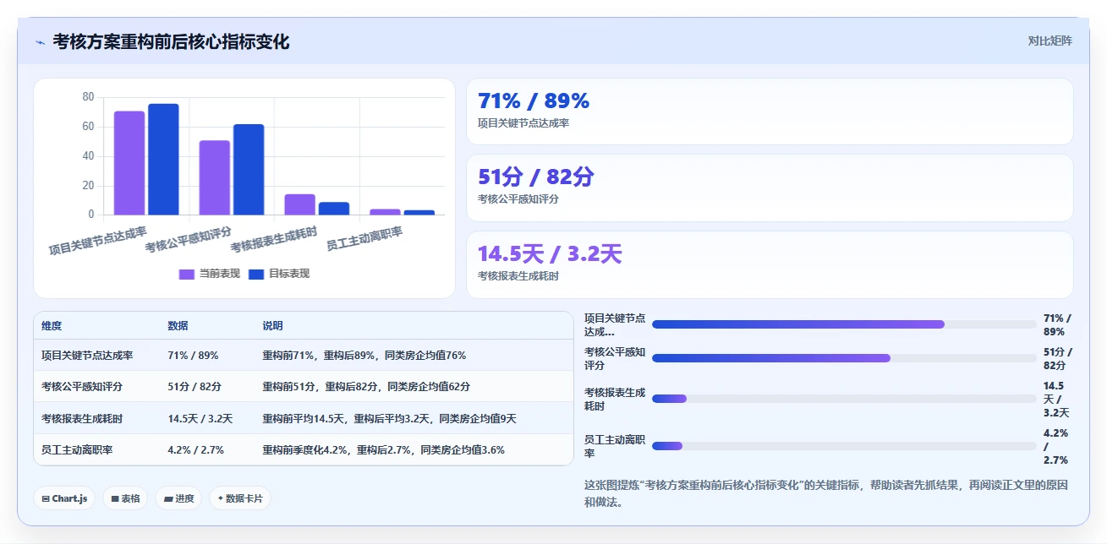Click blue bar for 考核报表生成耗时

334,209
